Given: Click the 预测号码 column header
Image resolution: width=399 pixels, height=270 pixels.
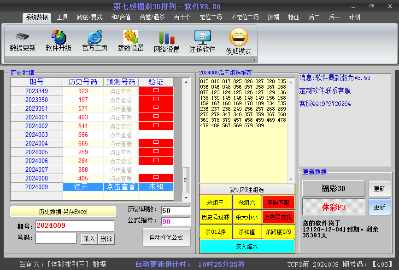Looking at the screenshot, I should pos(121,82).
